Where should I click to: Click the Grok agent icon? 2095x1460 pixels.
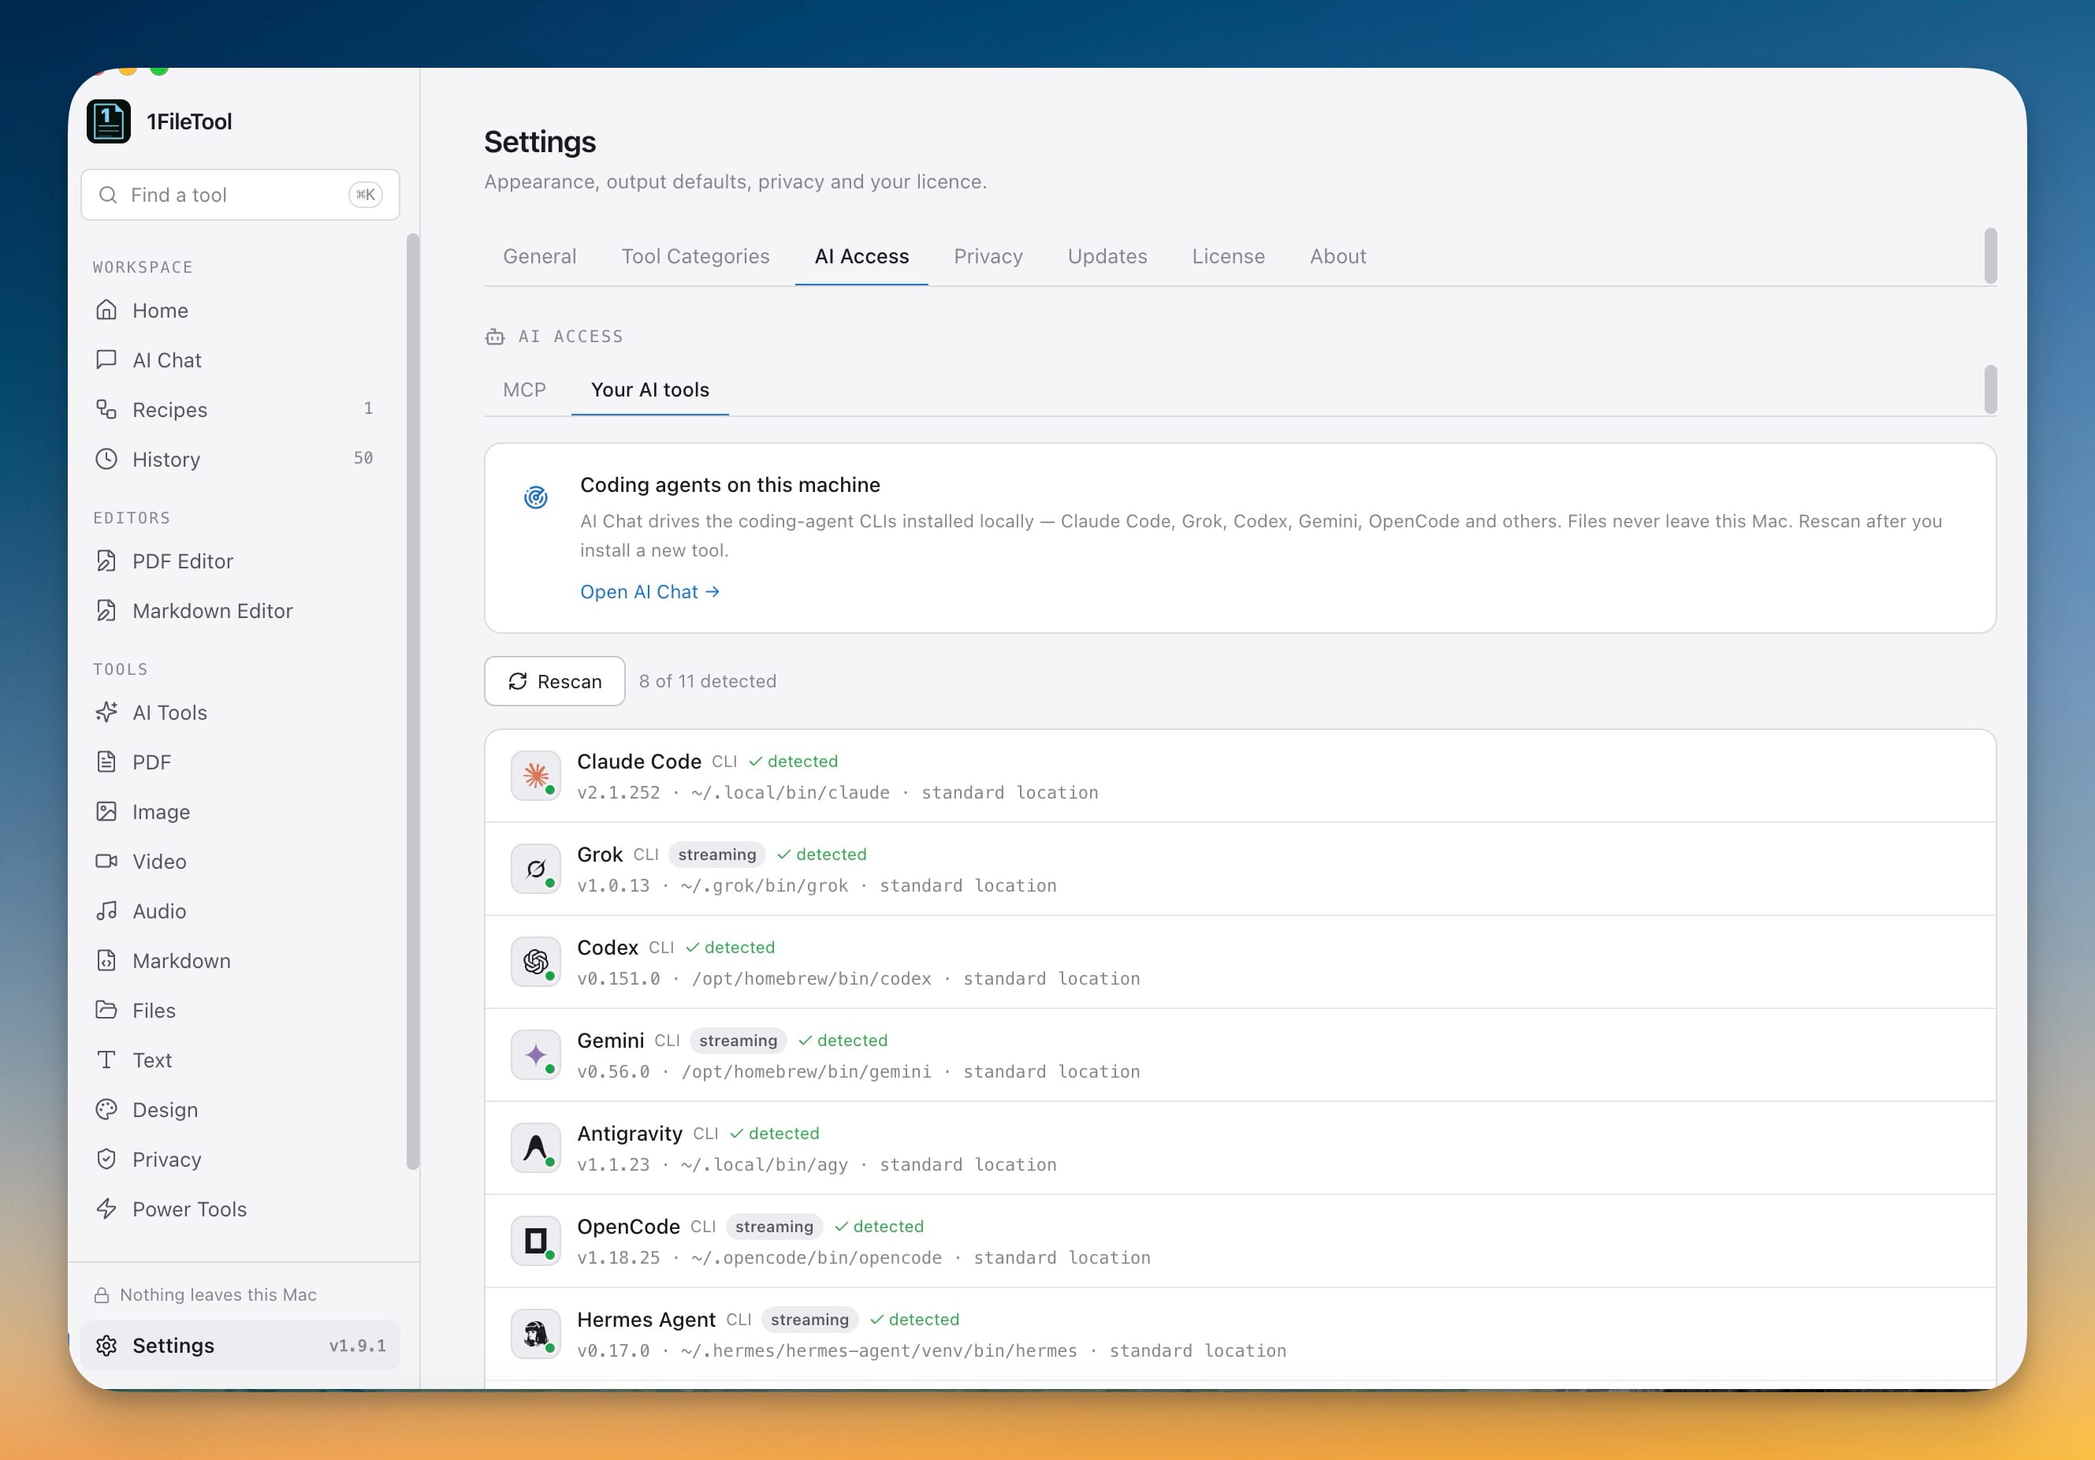(x=536, y=869)
